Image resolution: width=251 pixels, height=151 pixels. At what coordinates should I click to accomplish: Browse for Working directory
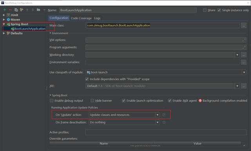coord(244,55)
